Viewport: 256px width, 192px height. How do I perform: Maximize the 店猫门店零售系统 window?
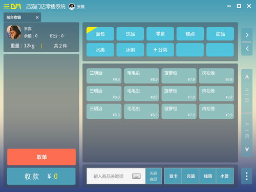pos(239,6)
